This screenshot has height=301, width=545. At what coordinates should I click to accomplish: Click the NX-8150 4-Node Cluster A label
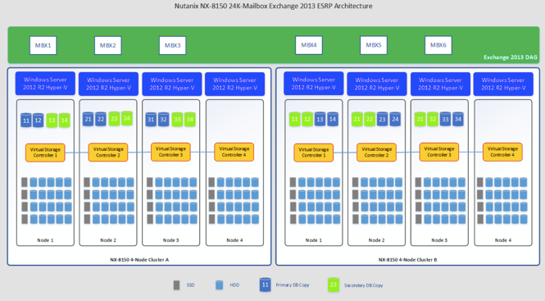[x=139, y=260]
